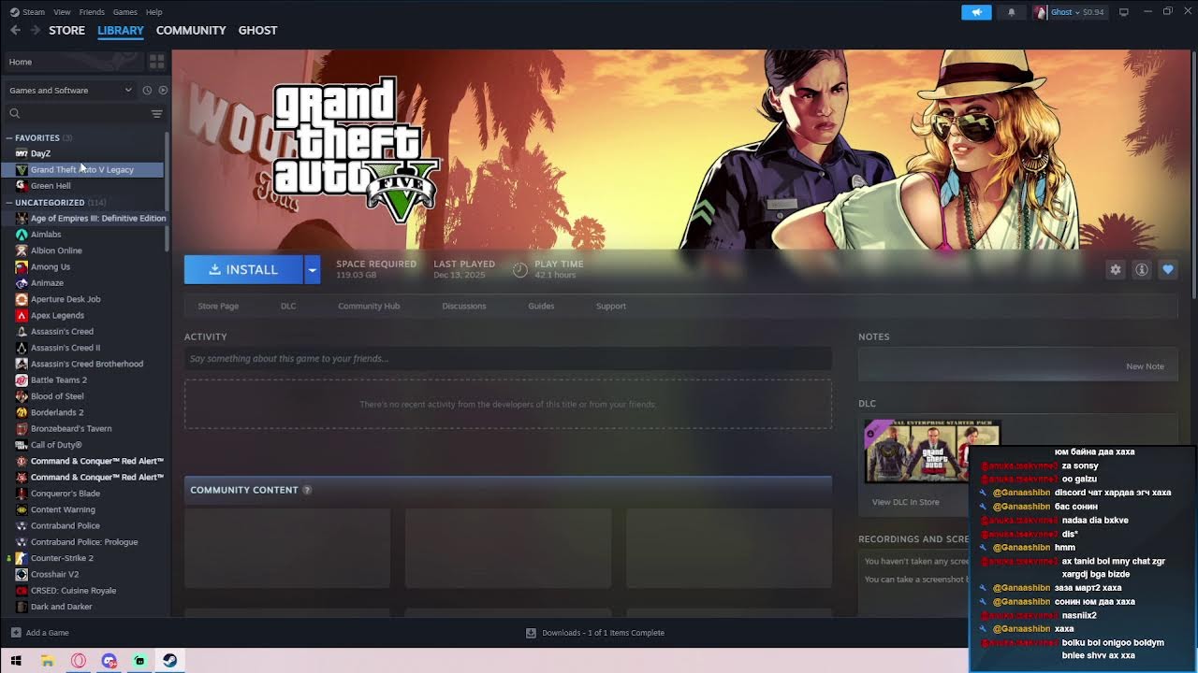The width and height of the screenshot is (1198, 673).
Task: Enter Big Picture mode via monitor icon
Action: pos(1124,12)
